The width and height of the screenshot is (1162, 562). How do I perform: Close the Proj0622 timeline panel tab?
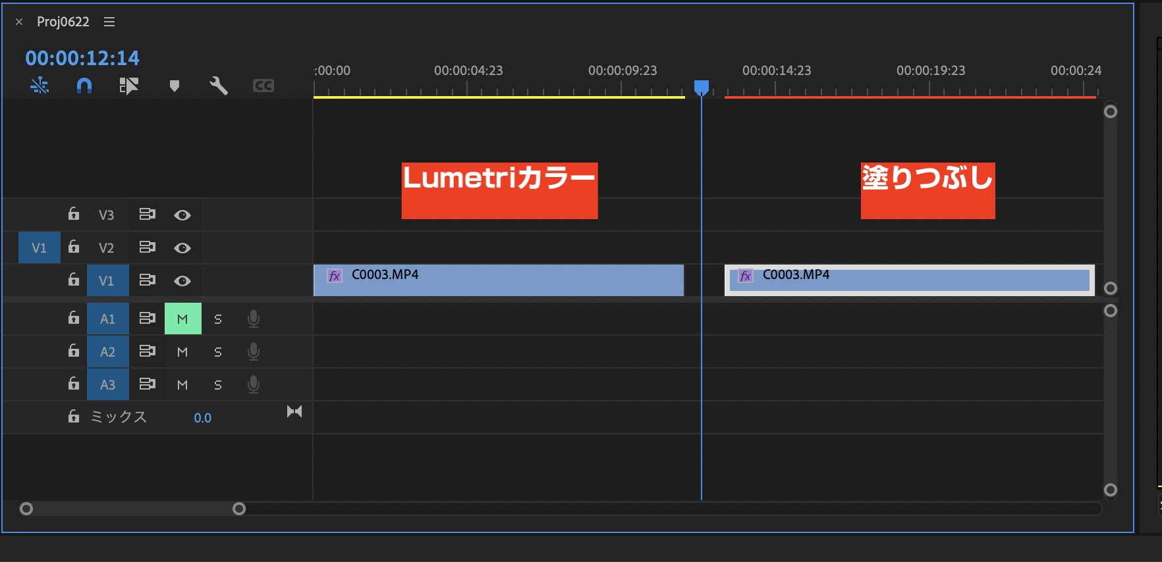tap(19, 22)
